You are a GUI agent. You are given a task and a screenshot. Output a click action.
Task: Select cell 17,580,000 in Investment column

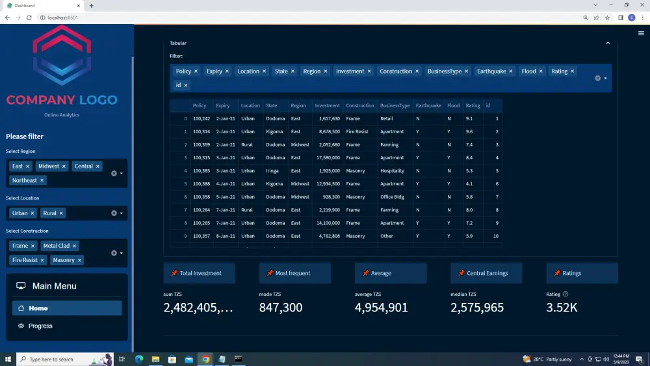click(x=327, y=157)
